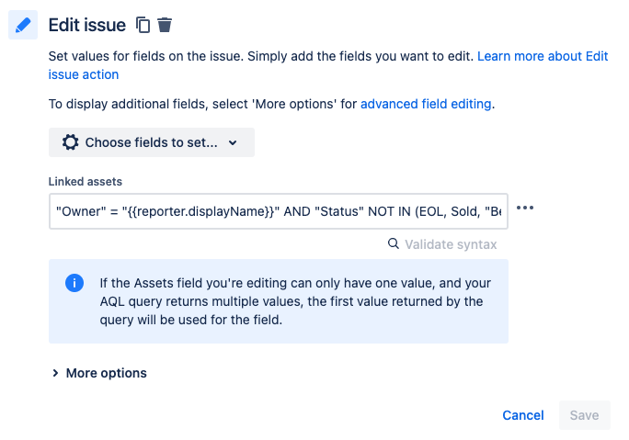The image size is (629, 440).
Task: Duplicate the action using the copy icon
Action: (143, 25)
